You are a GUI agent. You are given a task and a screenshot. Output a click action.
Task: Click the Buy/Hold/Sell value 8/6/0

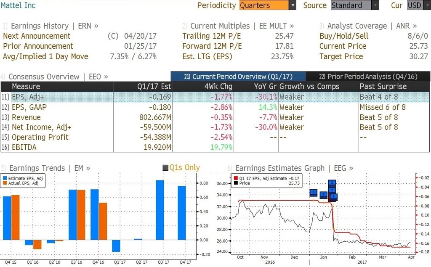click(x=418, y=36)
